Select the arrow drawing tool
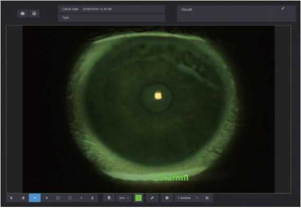The width and height of the screenshot is (301, 208). (x=46, y=198)
